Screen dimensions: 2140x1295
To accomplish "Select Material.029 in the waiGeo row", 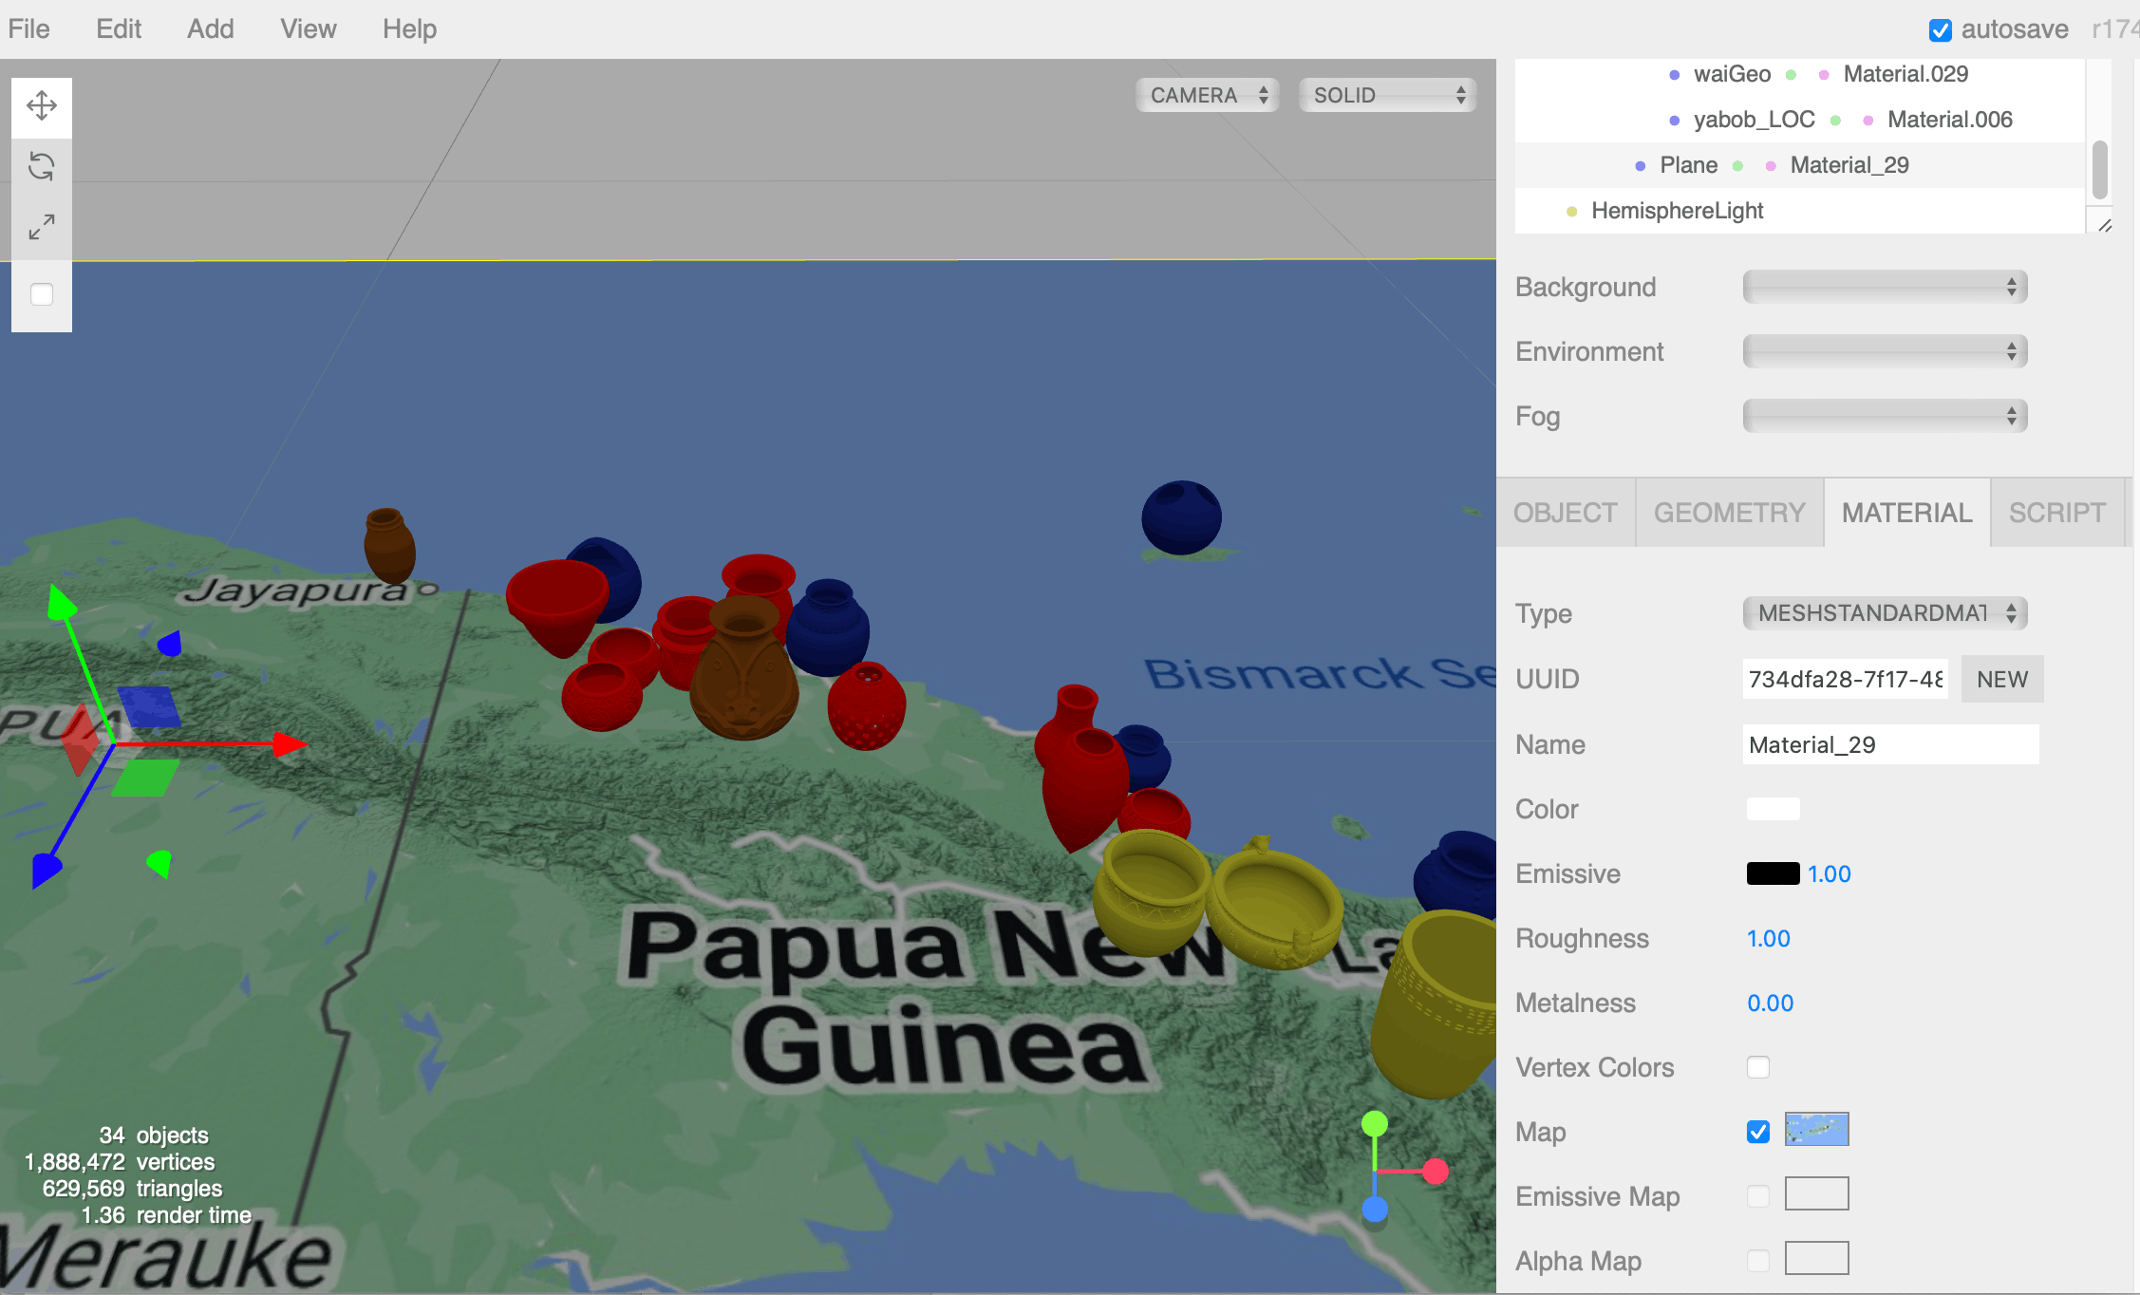I will pyautogui.click(x=1905, y=74).
